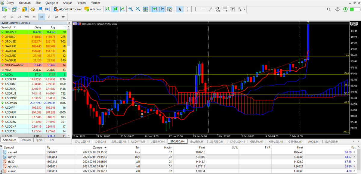Click the signals broadcast icon
The width and height of the screenshot is (361, 174).
48,9
